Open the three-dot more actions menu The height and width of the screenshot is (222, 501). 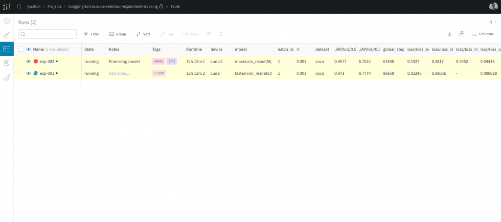pos(221,34)
